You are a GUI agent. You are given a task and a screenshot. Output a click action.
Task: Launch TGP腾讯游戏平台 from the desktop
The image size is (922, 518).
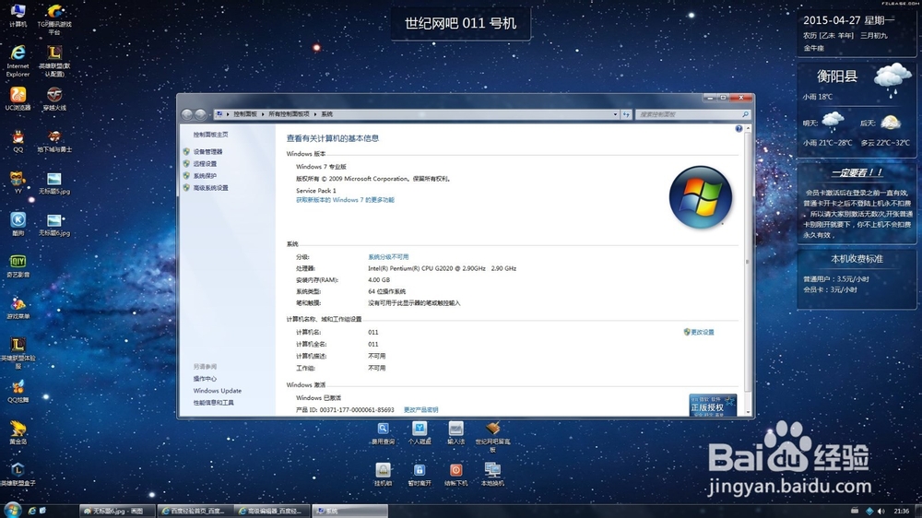[54, 18]
